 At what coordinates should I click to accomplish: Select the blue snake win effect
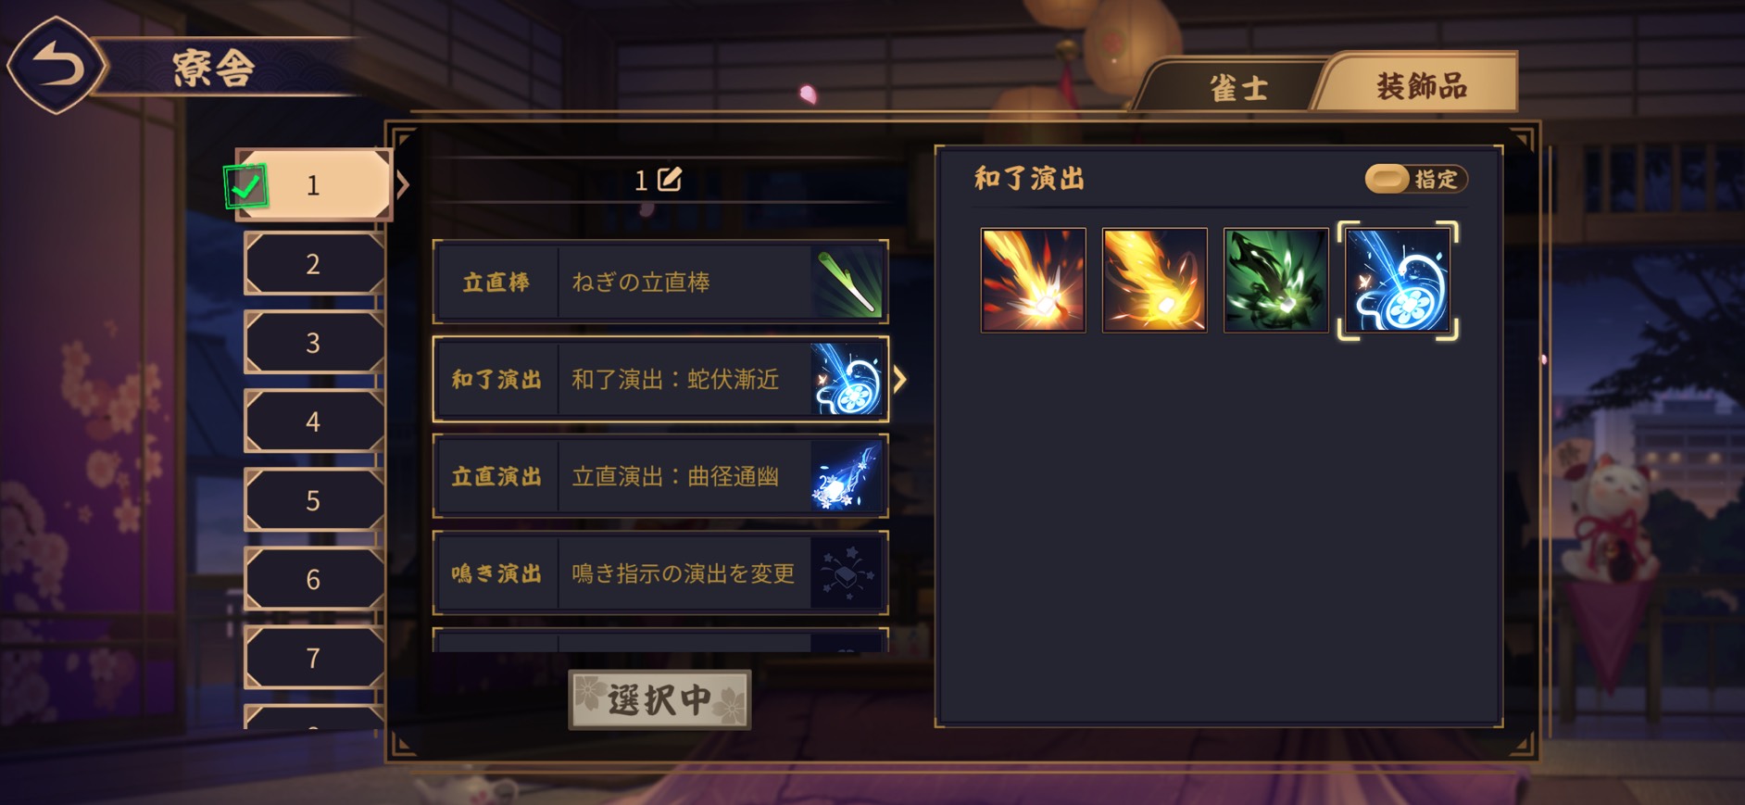pyautogui.click(x=1398, y=280)
